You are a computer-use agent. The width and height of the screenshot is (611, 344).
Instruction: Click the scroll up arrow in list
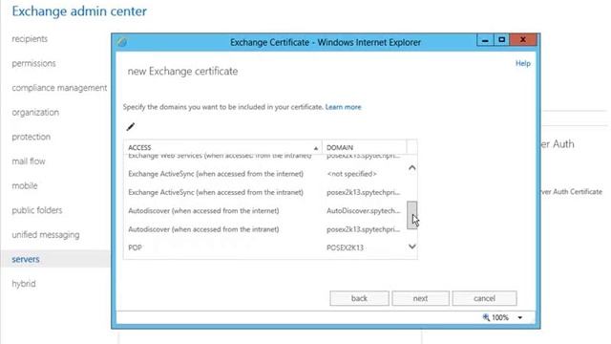tap(411, 168)
